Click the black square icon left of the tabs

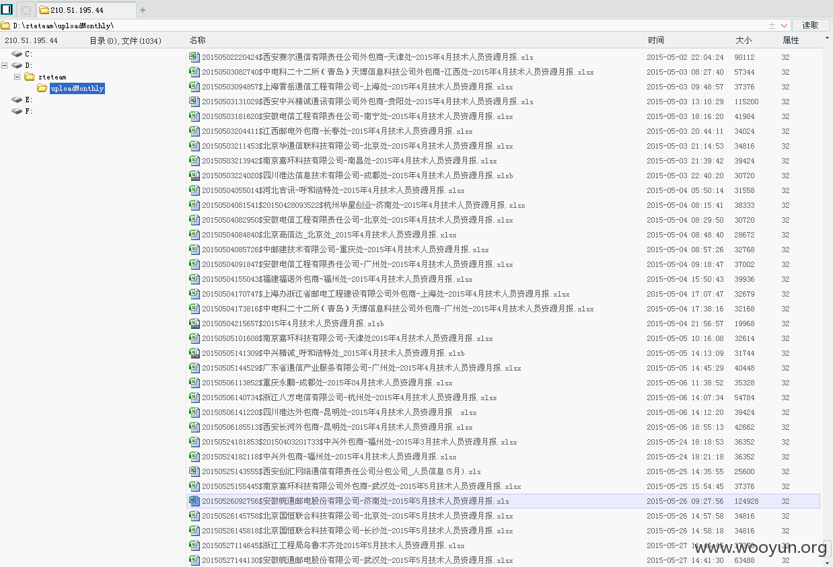[7, 9]
